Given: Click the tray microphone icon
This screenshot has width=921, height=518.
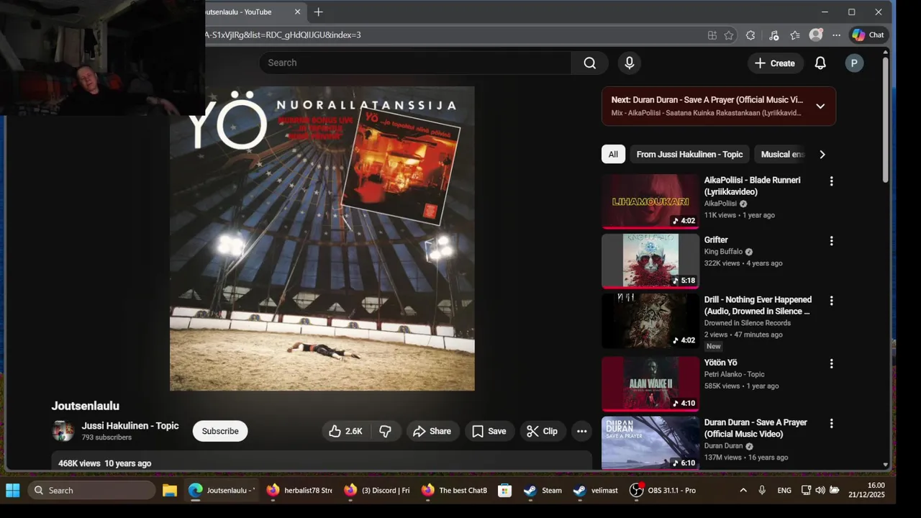Looking at the screenshot, I should (762, 491).
